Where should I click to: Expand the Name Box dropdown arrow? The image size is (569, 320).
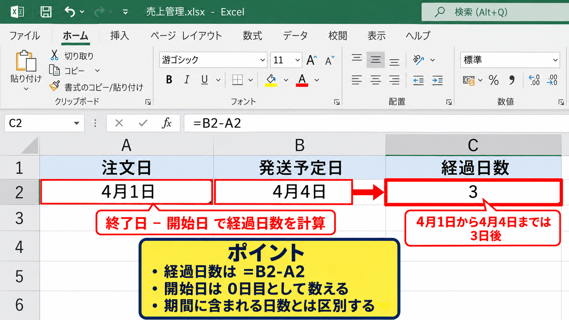tap(77, 123)
